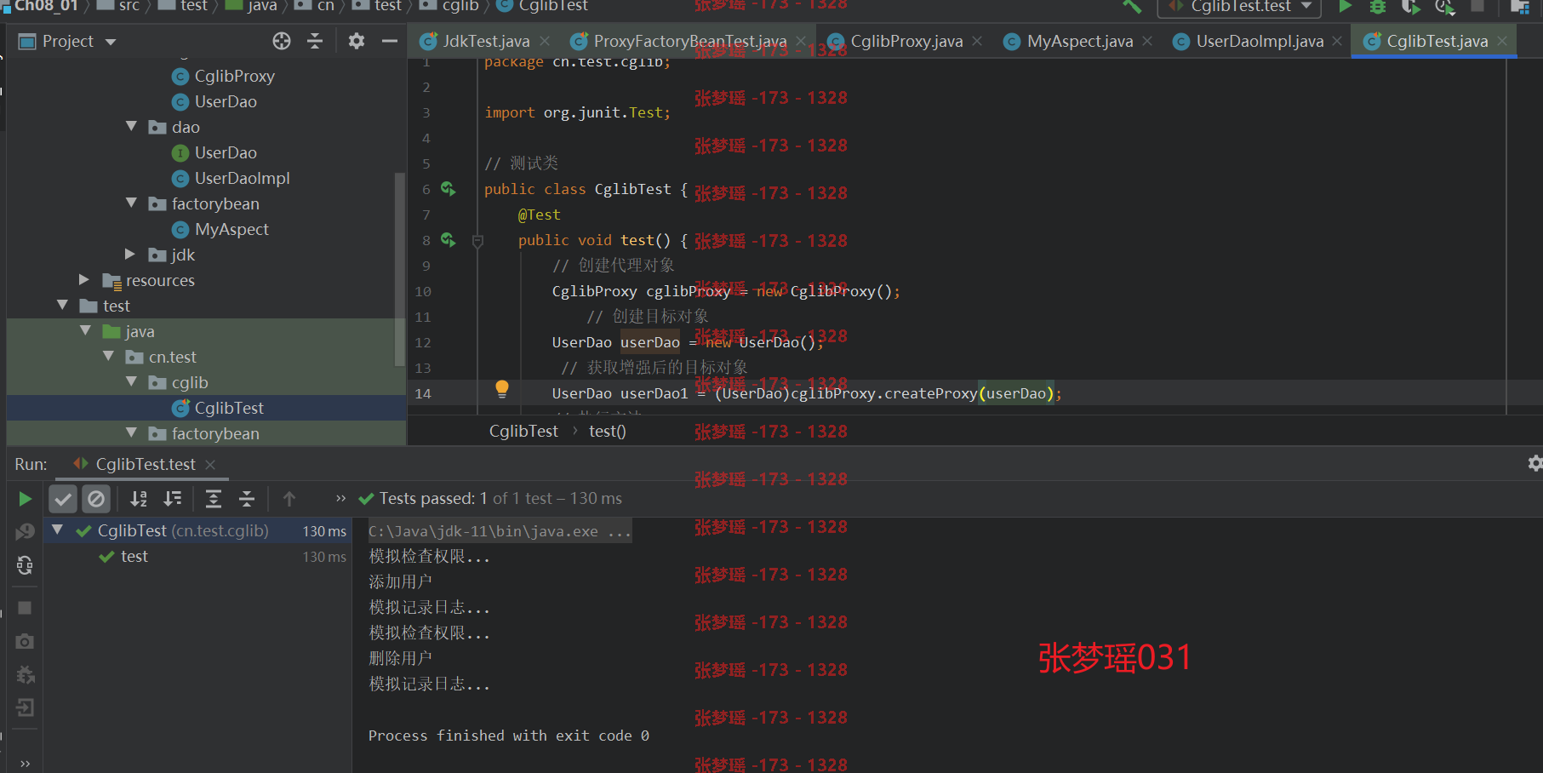This screenshot has width=1543, height=773.
Task: Rerun tests with green play button
Action: click(x=25, y=499)
